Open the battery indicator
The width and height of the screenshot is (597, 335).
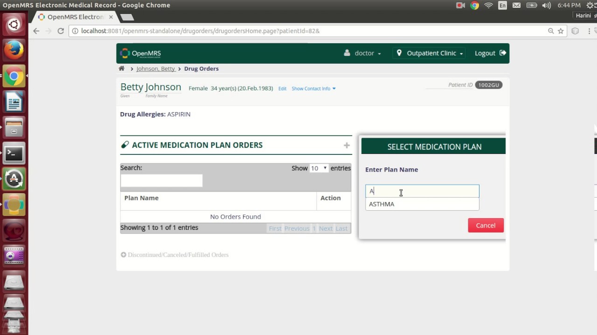point(531,6)
